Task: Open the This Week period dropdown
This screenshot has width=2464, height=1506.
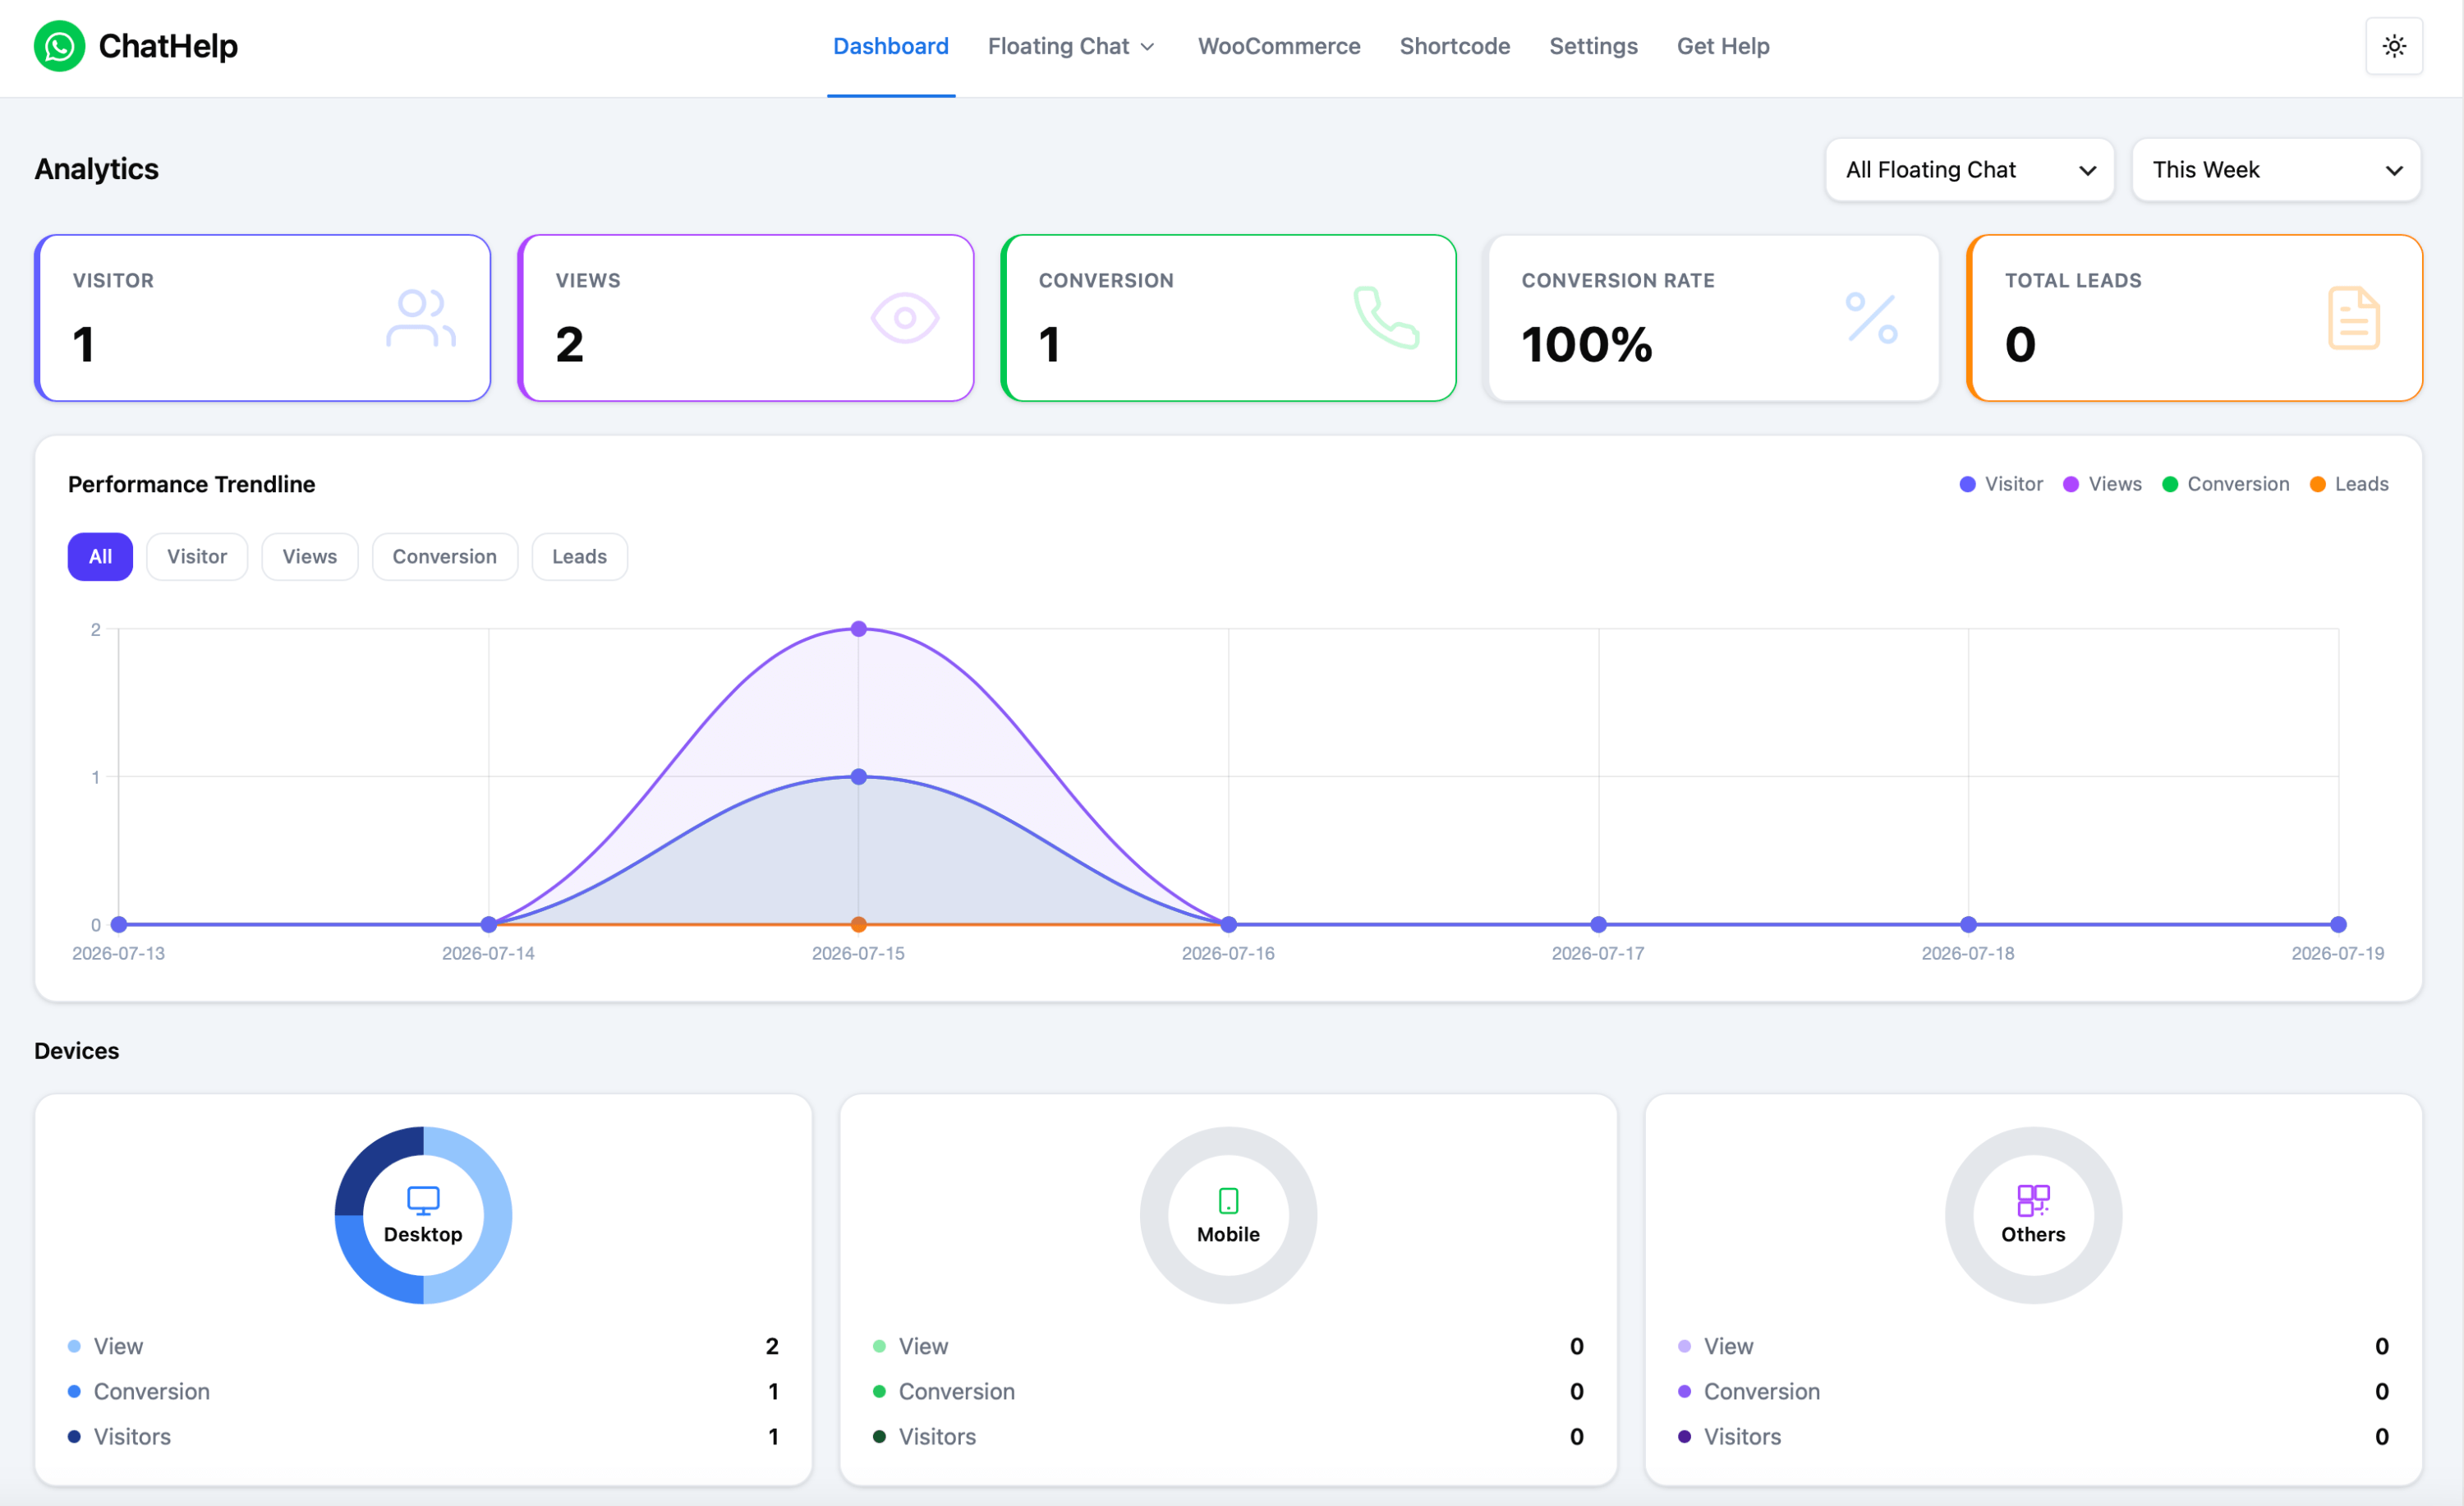Action: pyautogui.click(x=2275, y=170)
